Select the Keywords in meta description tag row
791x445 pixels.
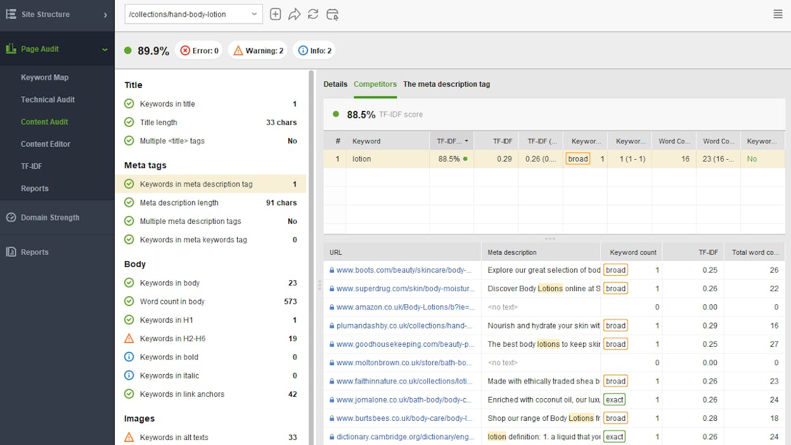210,184
